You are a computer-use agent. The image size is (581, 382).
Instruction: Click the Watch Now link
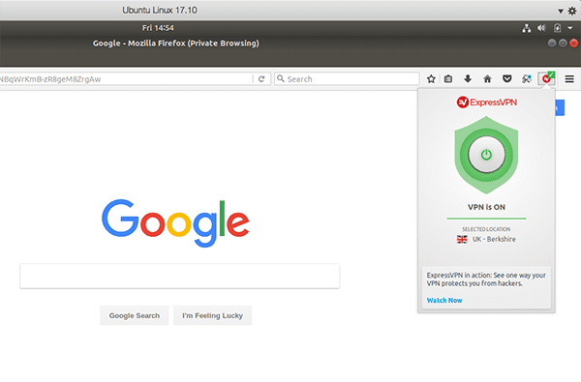coord(444,300)
